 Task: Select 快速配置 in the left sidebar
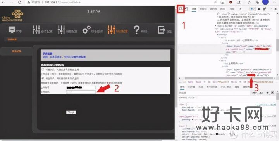pyautogui.click(x=16, y=51)
